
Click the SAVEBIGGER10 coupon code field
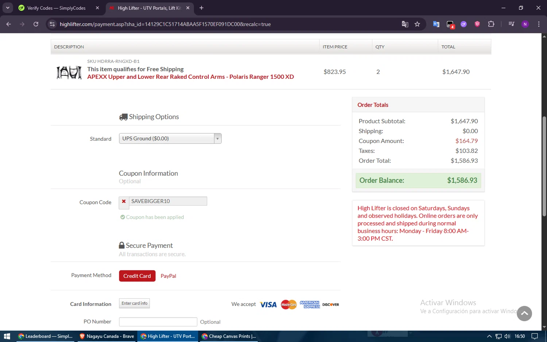168,201
